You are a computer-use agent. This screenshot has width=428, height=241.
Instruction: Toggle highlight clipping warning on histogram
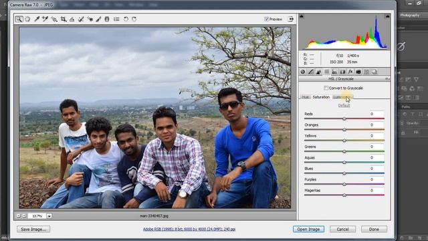tap(387, 16)
